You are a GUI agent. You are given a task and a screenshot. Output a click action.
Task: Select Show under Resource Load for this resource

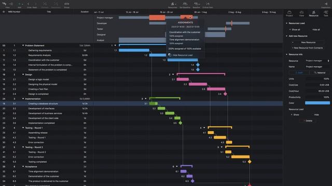[295, 115]
